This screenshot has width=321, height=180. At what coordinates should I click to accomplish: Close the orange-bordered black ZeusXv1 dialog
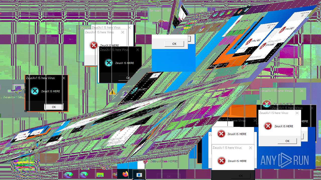[x=64, y=78]
